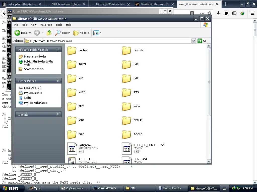Click Share this folder link
Viewport: 257px width, 192px height.
[x=34, y=69]
